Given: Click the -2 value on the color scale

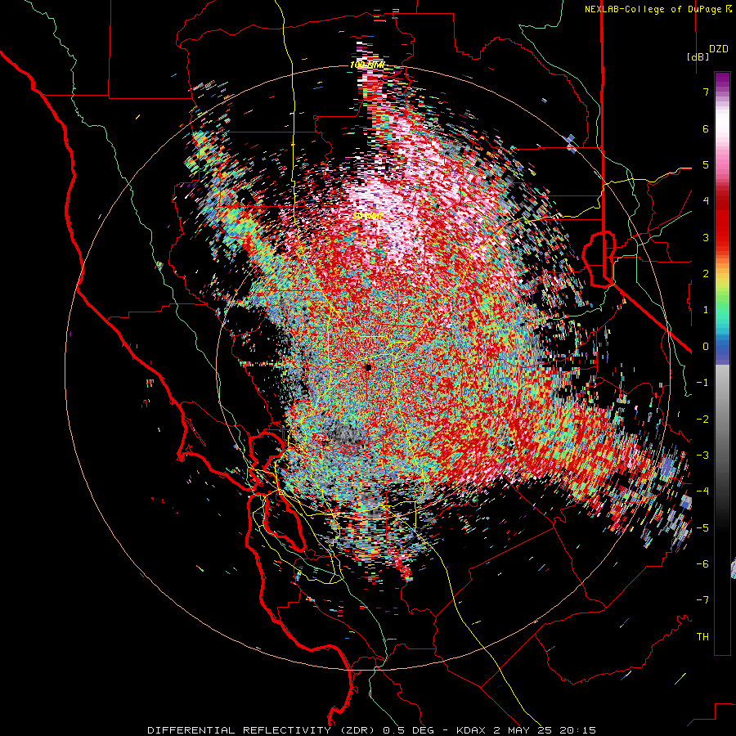Looking at the screenshot, I should 702,420.
